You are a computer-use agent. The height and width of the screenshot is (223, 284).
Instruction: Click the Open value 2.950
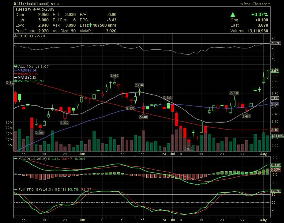(43, 15)
